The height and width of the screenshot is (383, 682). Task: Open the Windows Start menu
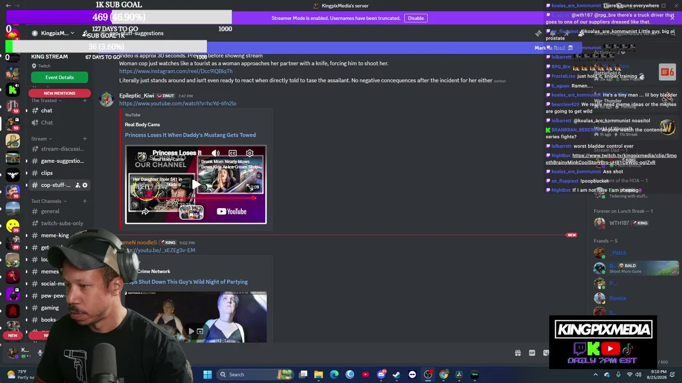click(207, 374)
